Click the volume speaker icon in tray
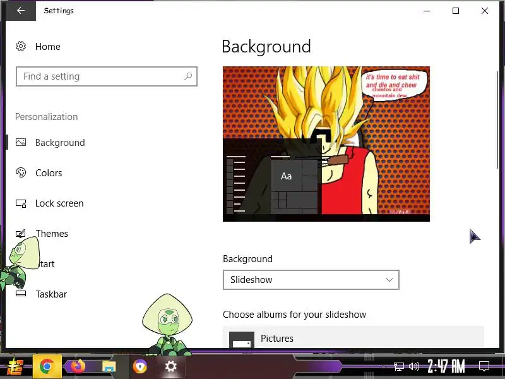Image resolution: width=505 pixels, height=379 pixels. [x=414, y=366]
